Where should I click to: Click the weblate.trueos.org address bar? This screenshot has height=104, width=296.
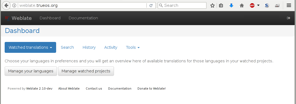coord(82,5)
